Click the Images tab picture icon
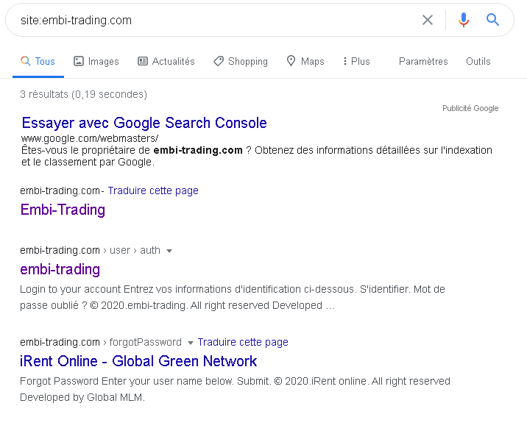The width and height of the screenshot is (527, 442). [78, 61]
